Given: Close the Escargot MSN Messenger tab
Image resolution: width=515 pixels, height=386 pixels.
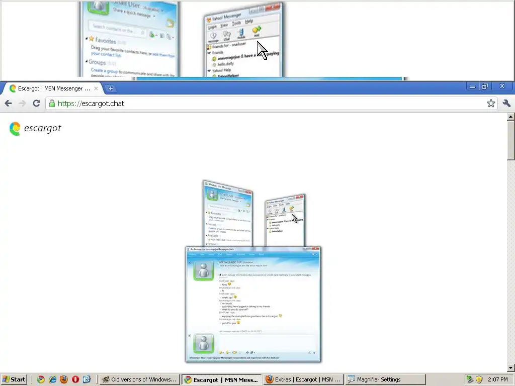Looking at the screenshot, I should point(96,88).
